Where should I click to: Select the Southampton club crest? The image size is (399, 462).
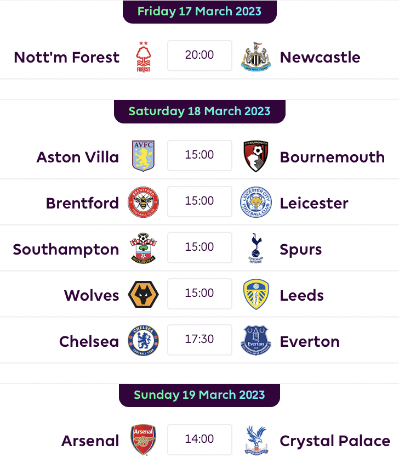pos(143,248)
